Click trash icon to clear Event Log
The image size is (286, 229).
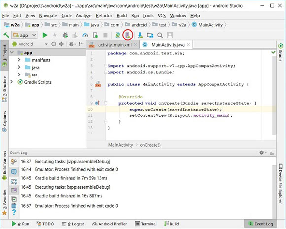[x=14, y=206]
